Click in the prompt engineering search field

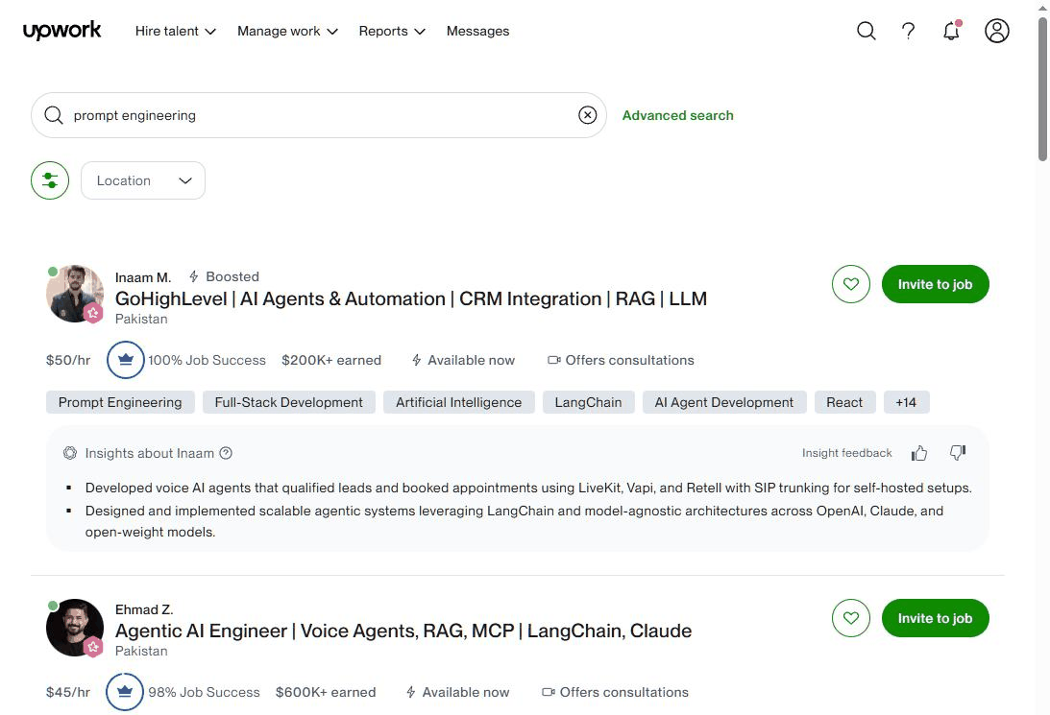[319, 115]
